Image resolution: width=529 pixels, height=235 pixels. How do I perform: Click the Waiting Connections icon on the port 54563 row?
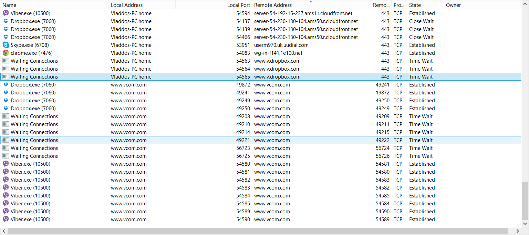pyautogui.click(x=6, y=61)
